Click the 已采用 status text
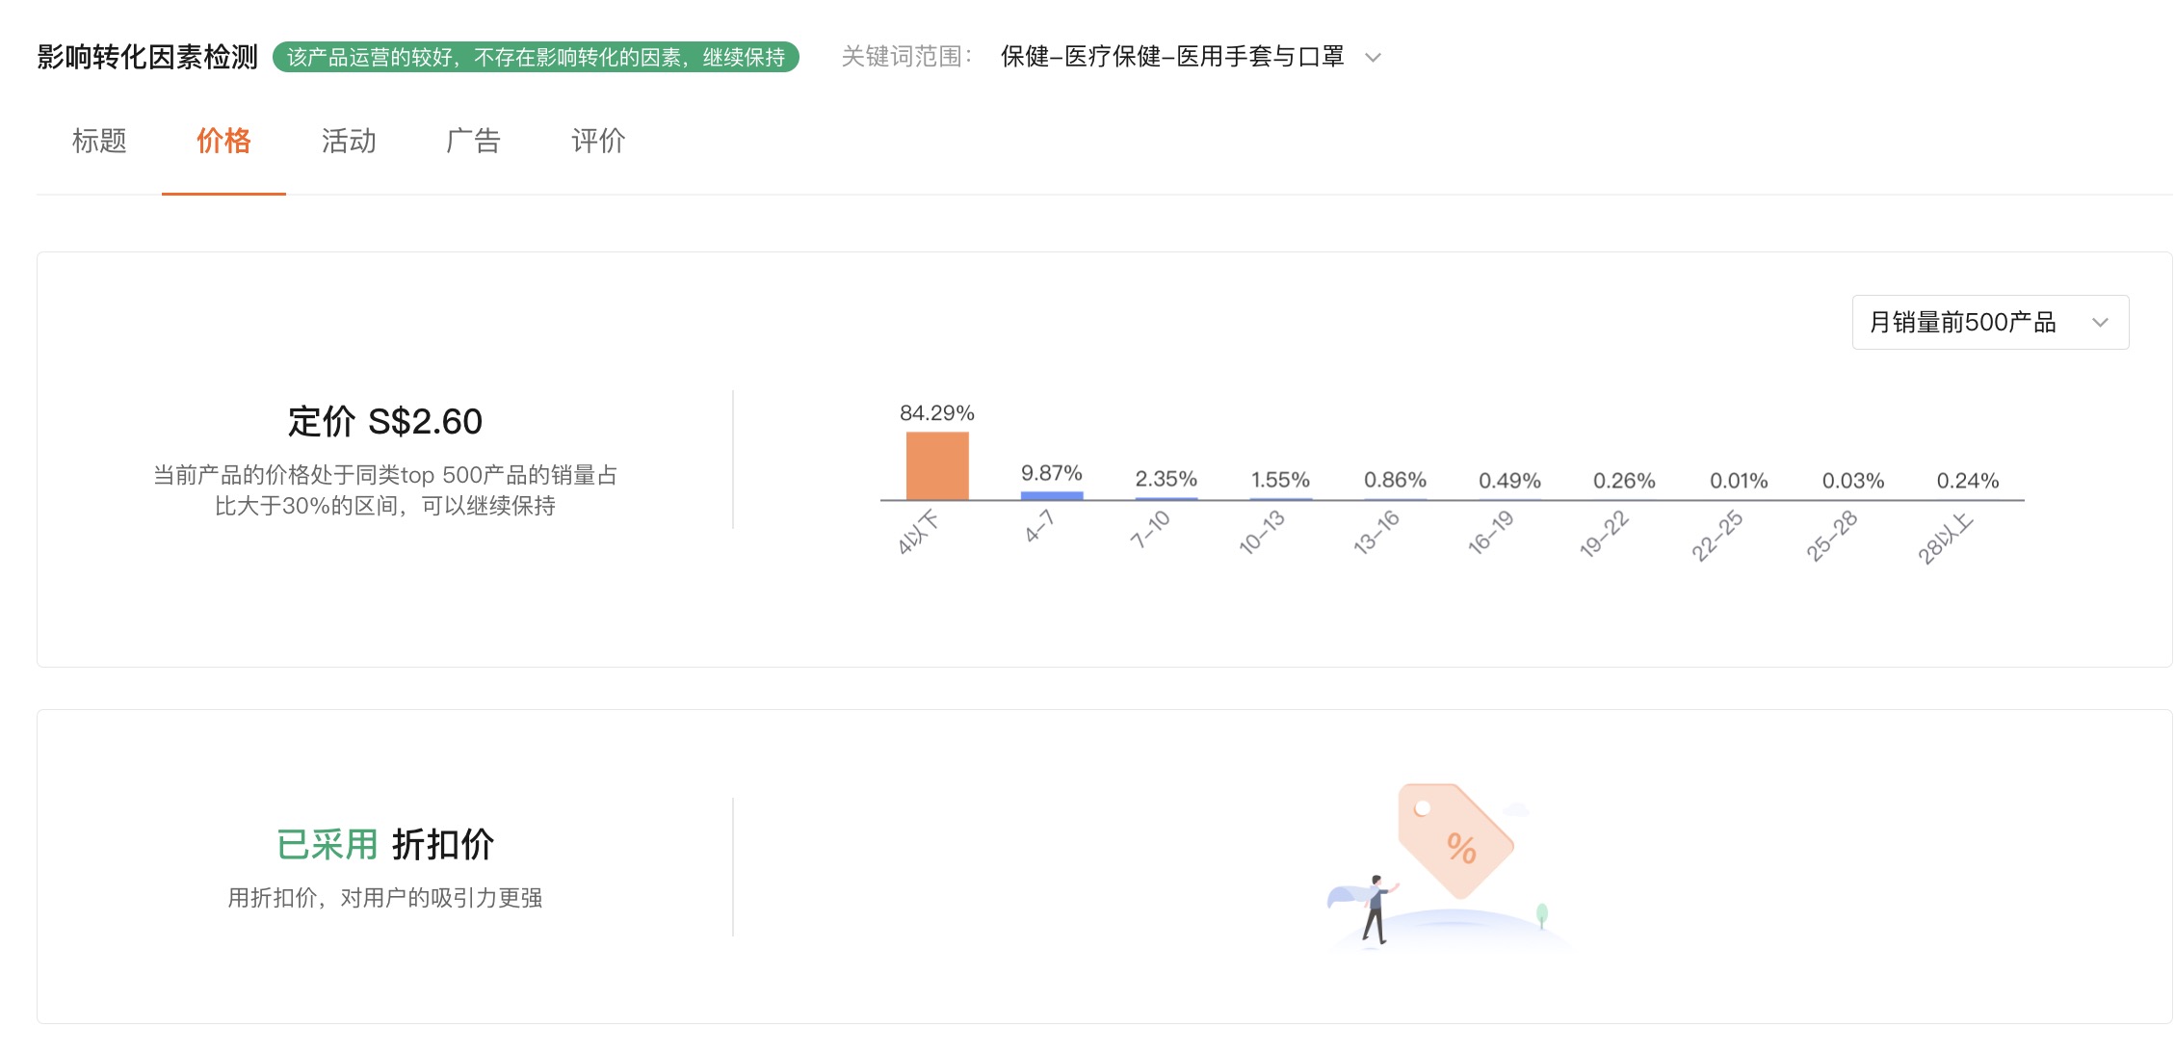2175x1054 pixels. click(x=328, y=845)
